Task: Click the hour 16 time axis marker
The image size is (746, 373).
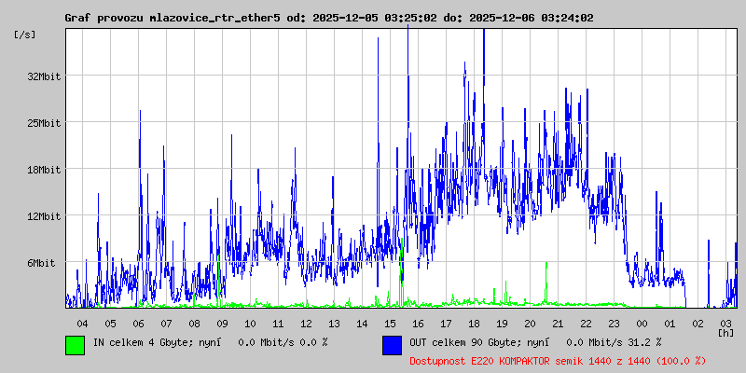Action: pos(418,324)
